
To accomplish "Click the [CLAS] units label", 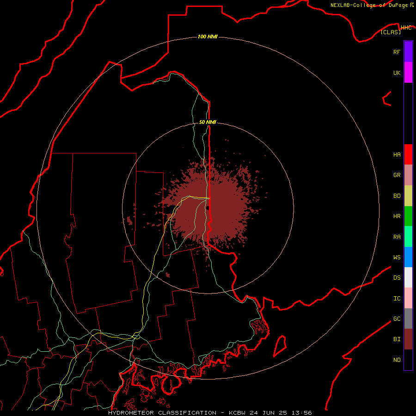I will (391, 32).
